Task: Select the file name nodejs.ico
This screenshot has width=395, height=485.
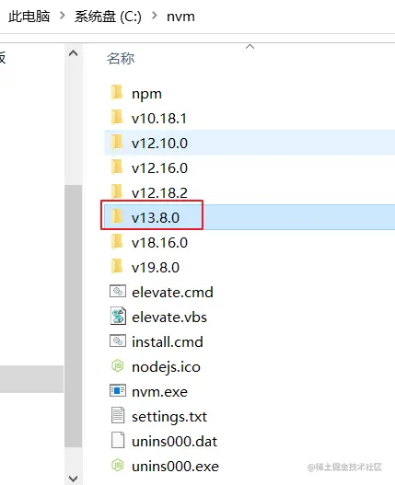Action: [166, 367]
